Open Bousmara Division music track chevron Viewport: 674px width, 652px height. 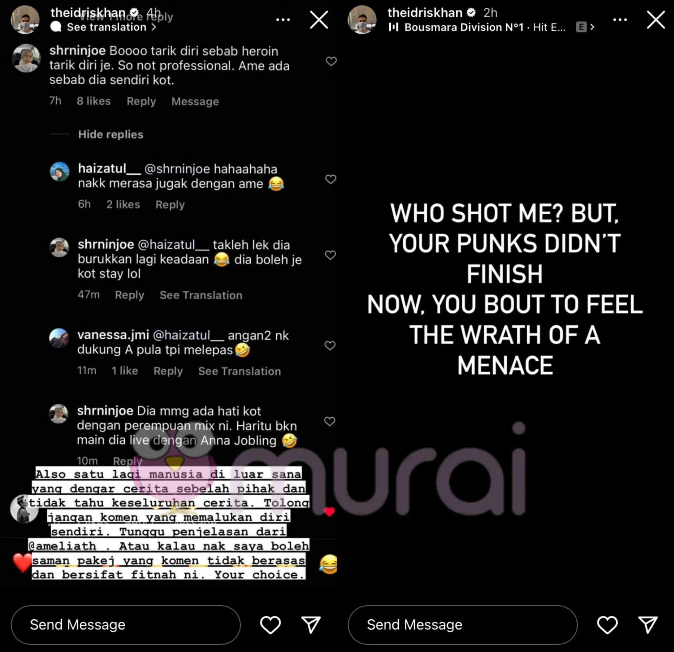click(x=592, y=27)
